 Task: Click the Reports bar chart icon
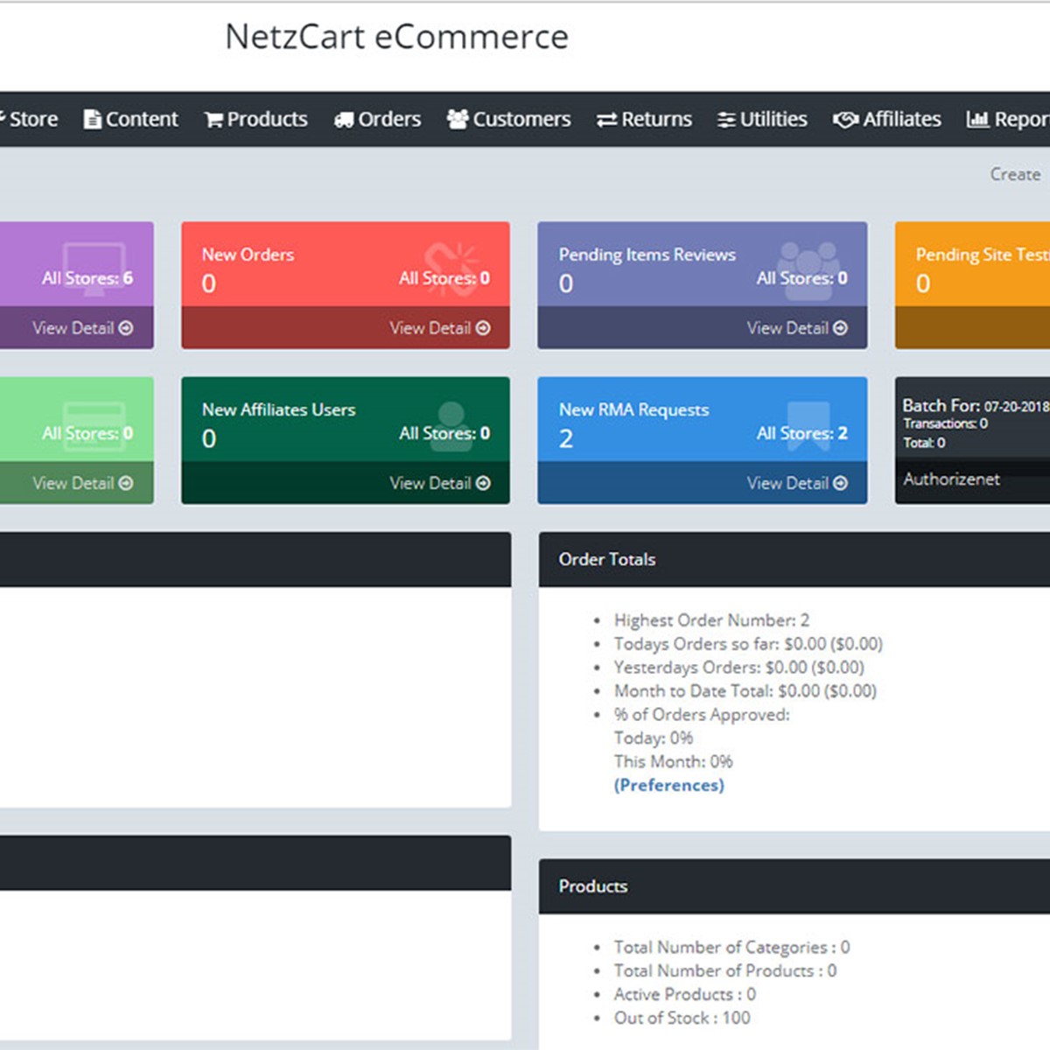pyautogui.click(x=977, y=119)
